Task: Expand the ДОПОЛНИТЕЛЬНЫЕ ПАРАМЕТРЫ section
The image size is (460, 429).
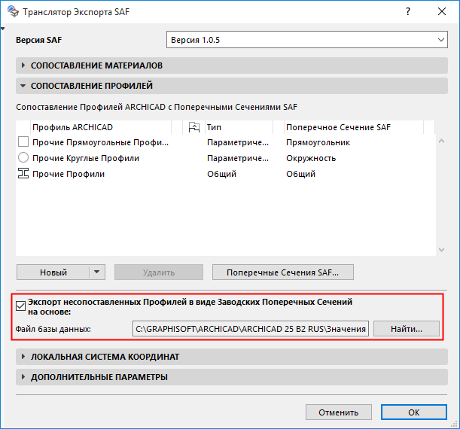Action: 232,377
